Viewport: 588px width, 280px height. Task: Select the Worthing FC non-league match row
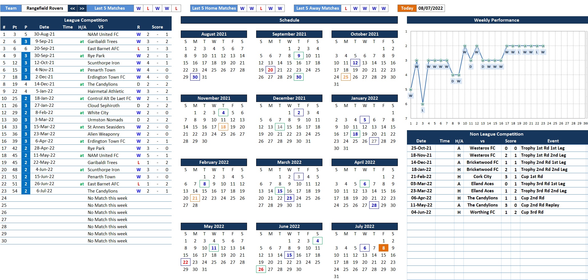click(x=482, y=212)
